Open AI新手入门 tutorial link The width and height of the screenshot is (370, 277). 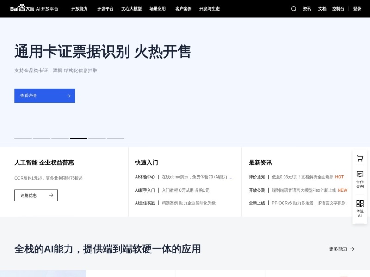[172, 190]
